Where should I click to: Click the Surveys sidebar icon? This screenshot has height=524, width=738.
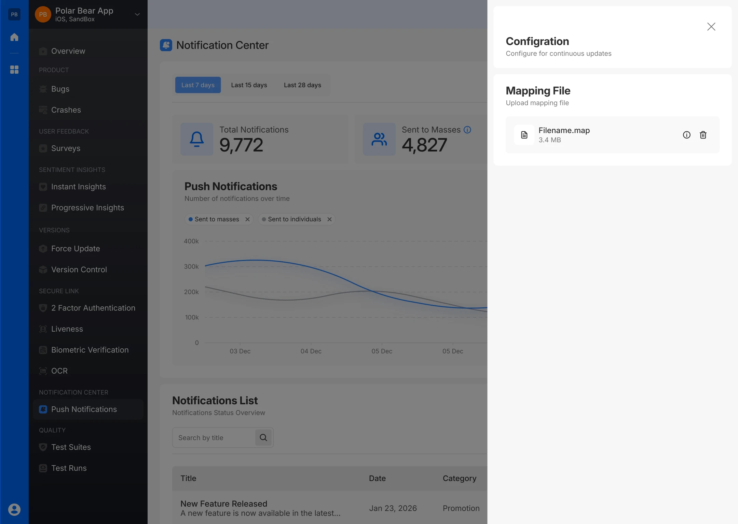43,148
